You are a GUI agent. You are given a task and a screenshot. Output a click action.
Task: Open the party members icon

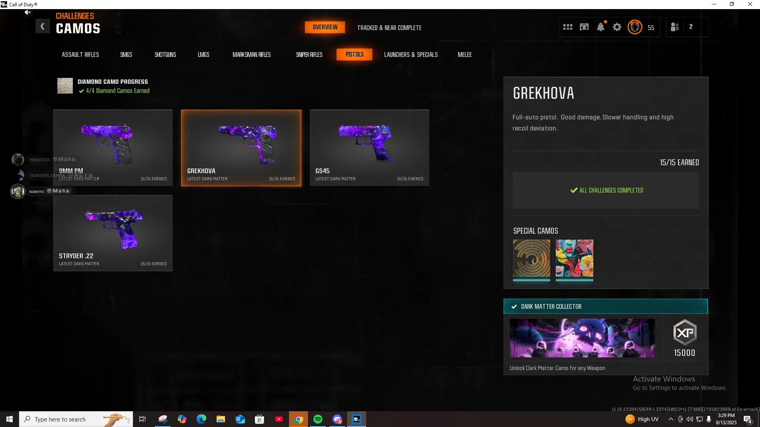675,27
